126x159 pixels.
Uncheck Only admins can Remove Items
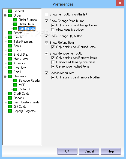[x=53, y=58]
